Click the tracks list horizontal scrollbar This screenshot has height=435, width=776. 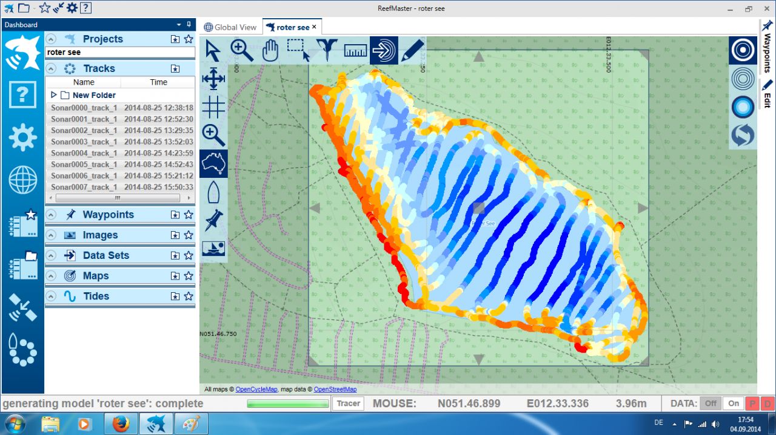pos(117,198)
